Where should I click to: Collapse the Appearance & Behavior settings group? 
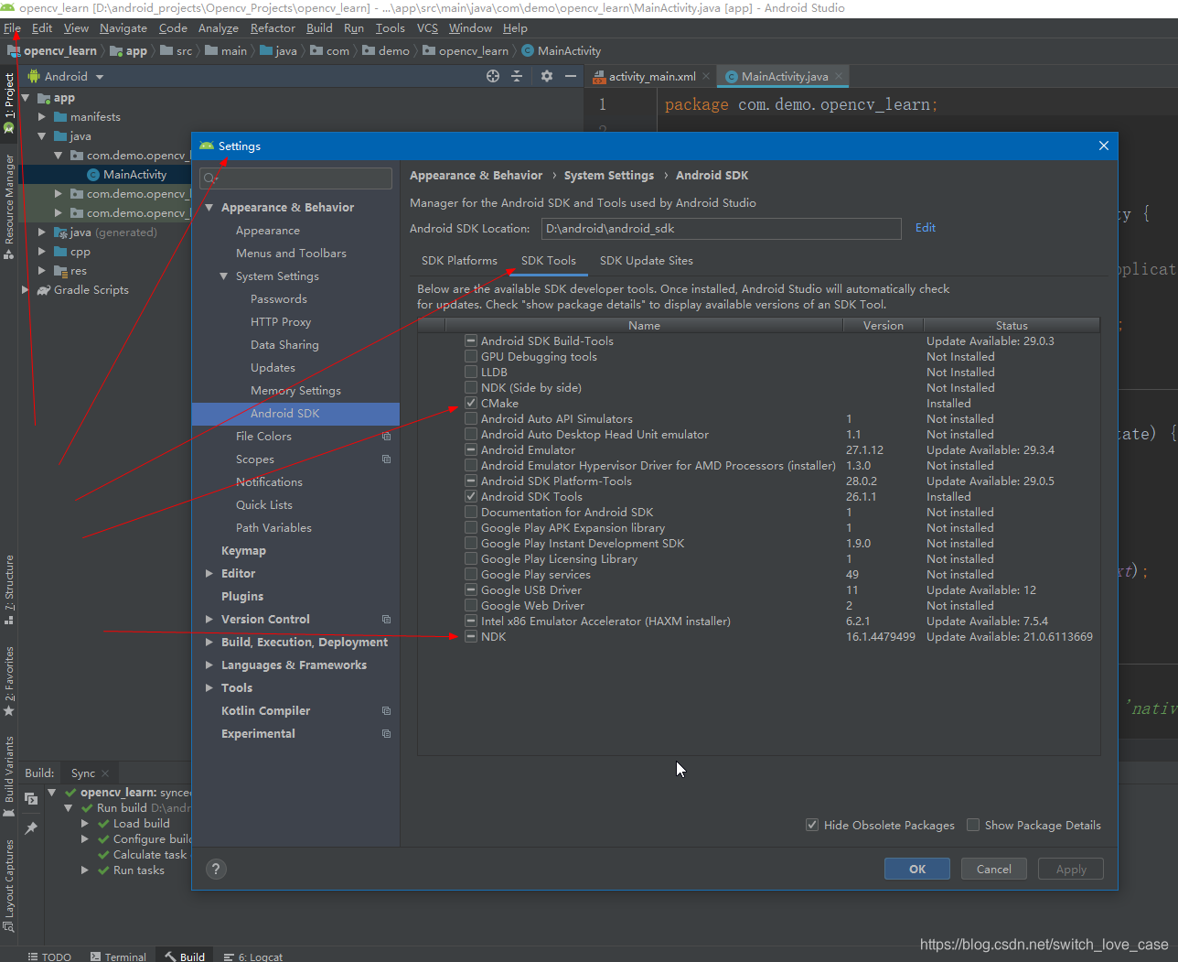coord(209,208)
